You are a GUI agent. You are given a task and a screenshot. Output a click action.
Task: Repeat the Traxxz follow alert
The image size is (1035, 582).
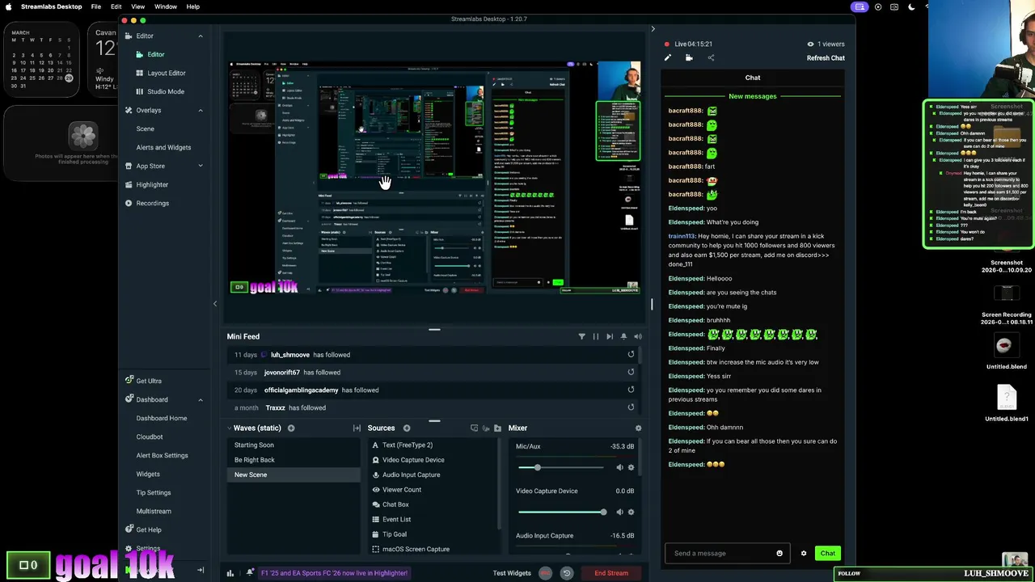tap(631, 407)
